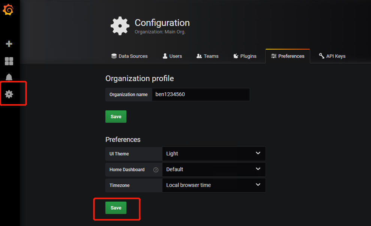Screen dimensions: 371x226
Task: Focus the Organization name input field
Action: [x=200, y=95]
